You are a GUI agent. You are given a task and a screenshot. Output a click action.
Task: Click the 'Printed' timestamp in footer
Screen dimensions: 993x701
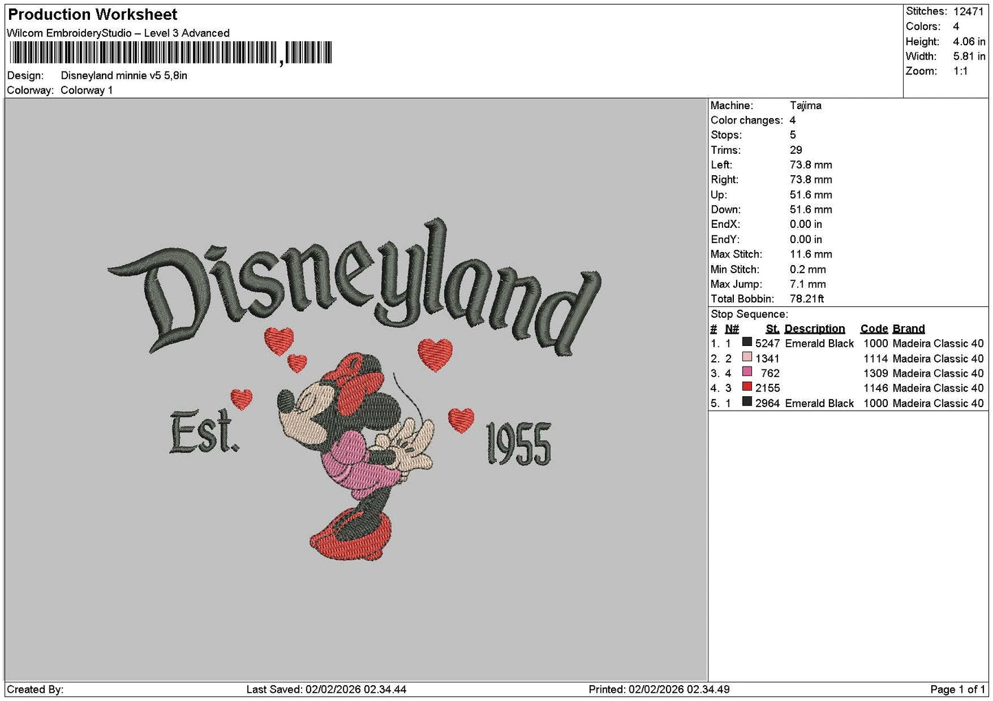tap(659, 689)
